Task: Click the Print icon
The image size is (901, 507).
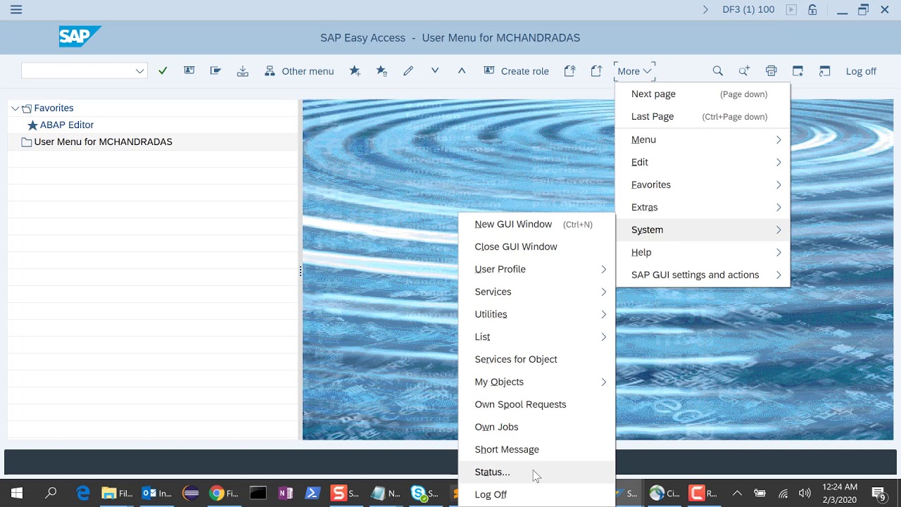Action: tap(771, 70)
